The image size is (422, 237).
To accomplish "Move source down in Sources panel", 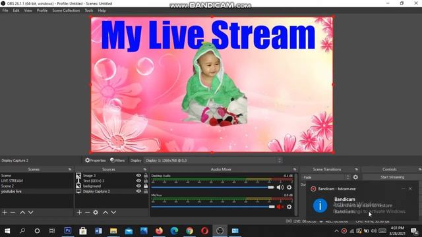I will pos(113,212).
